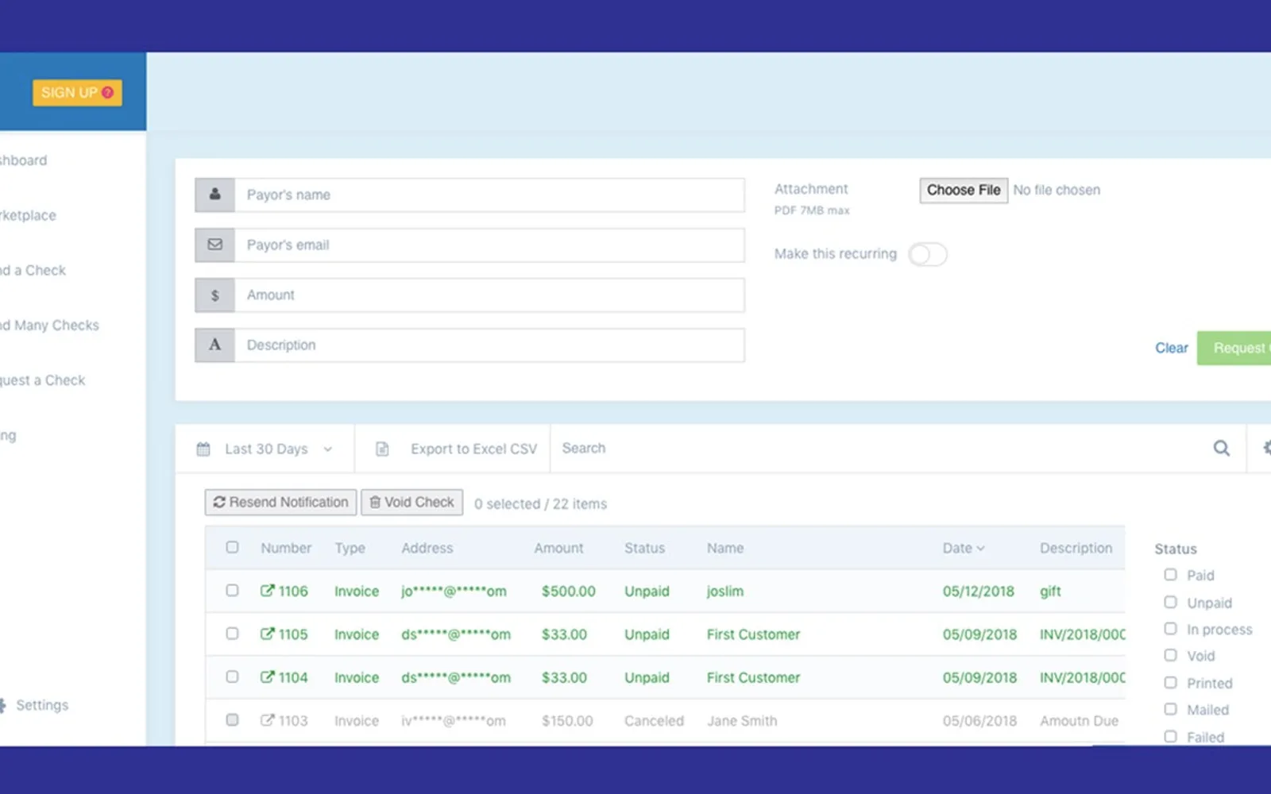Click the Choose File button
Viewport: 1271px width, 794px height.
coord(964,191)
